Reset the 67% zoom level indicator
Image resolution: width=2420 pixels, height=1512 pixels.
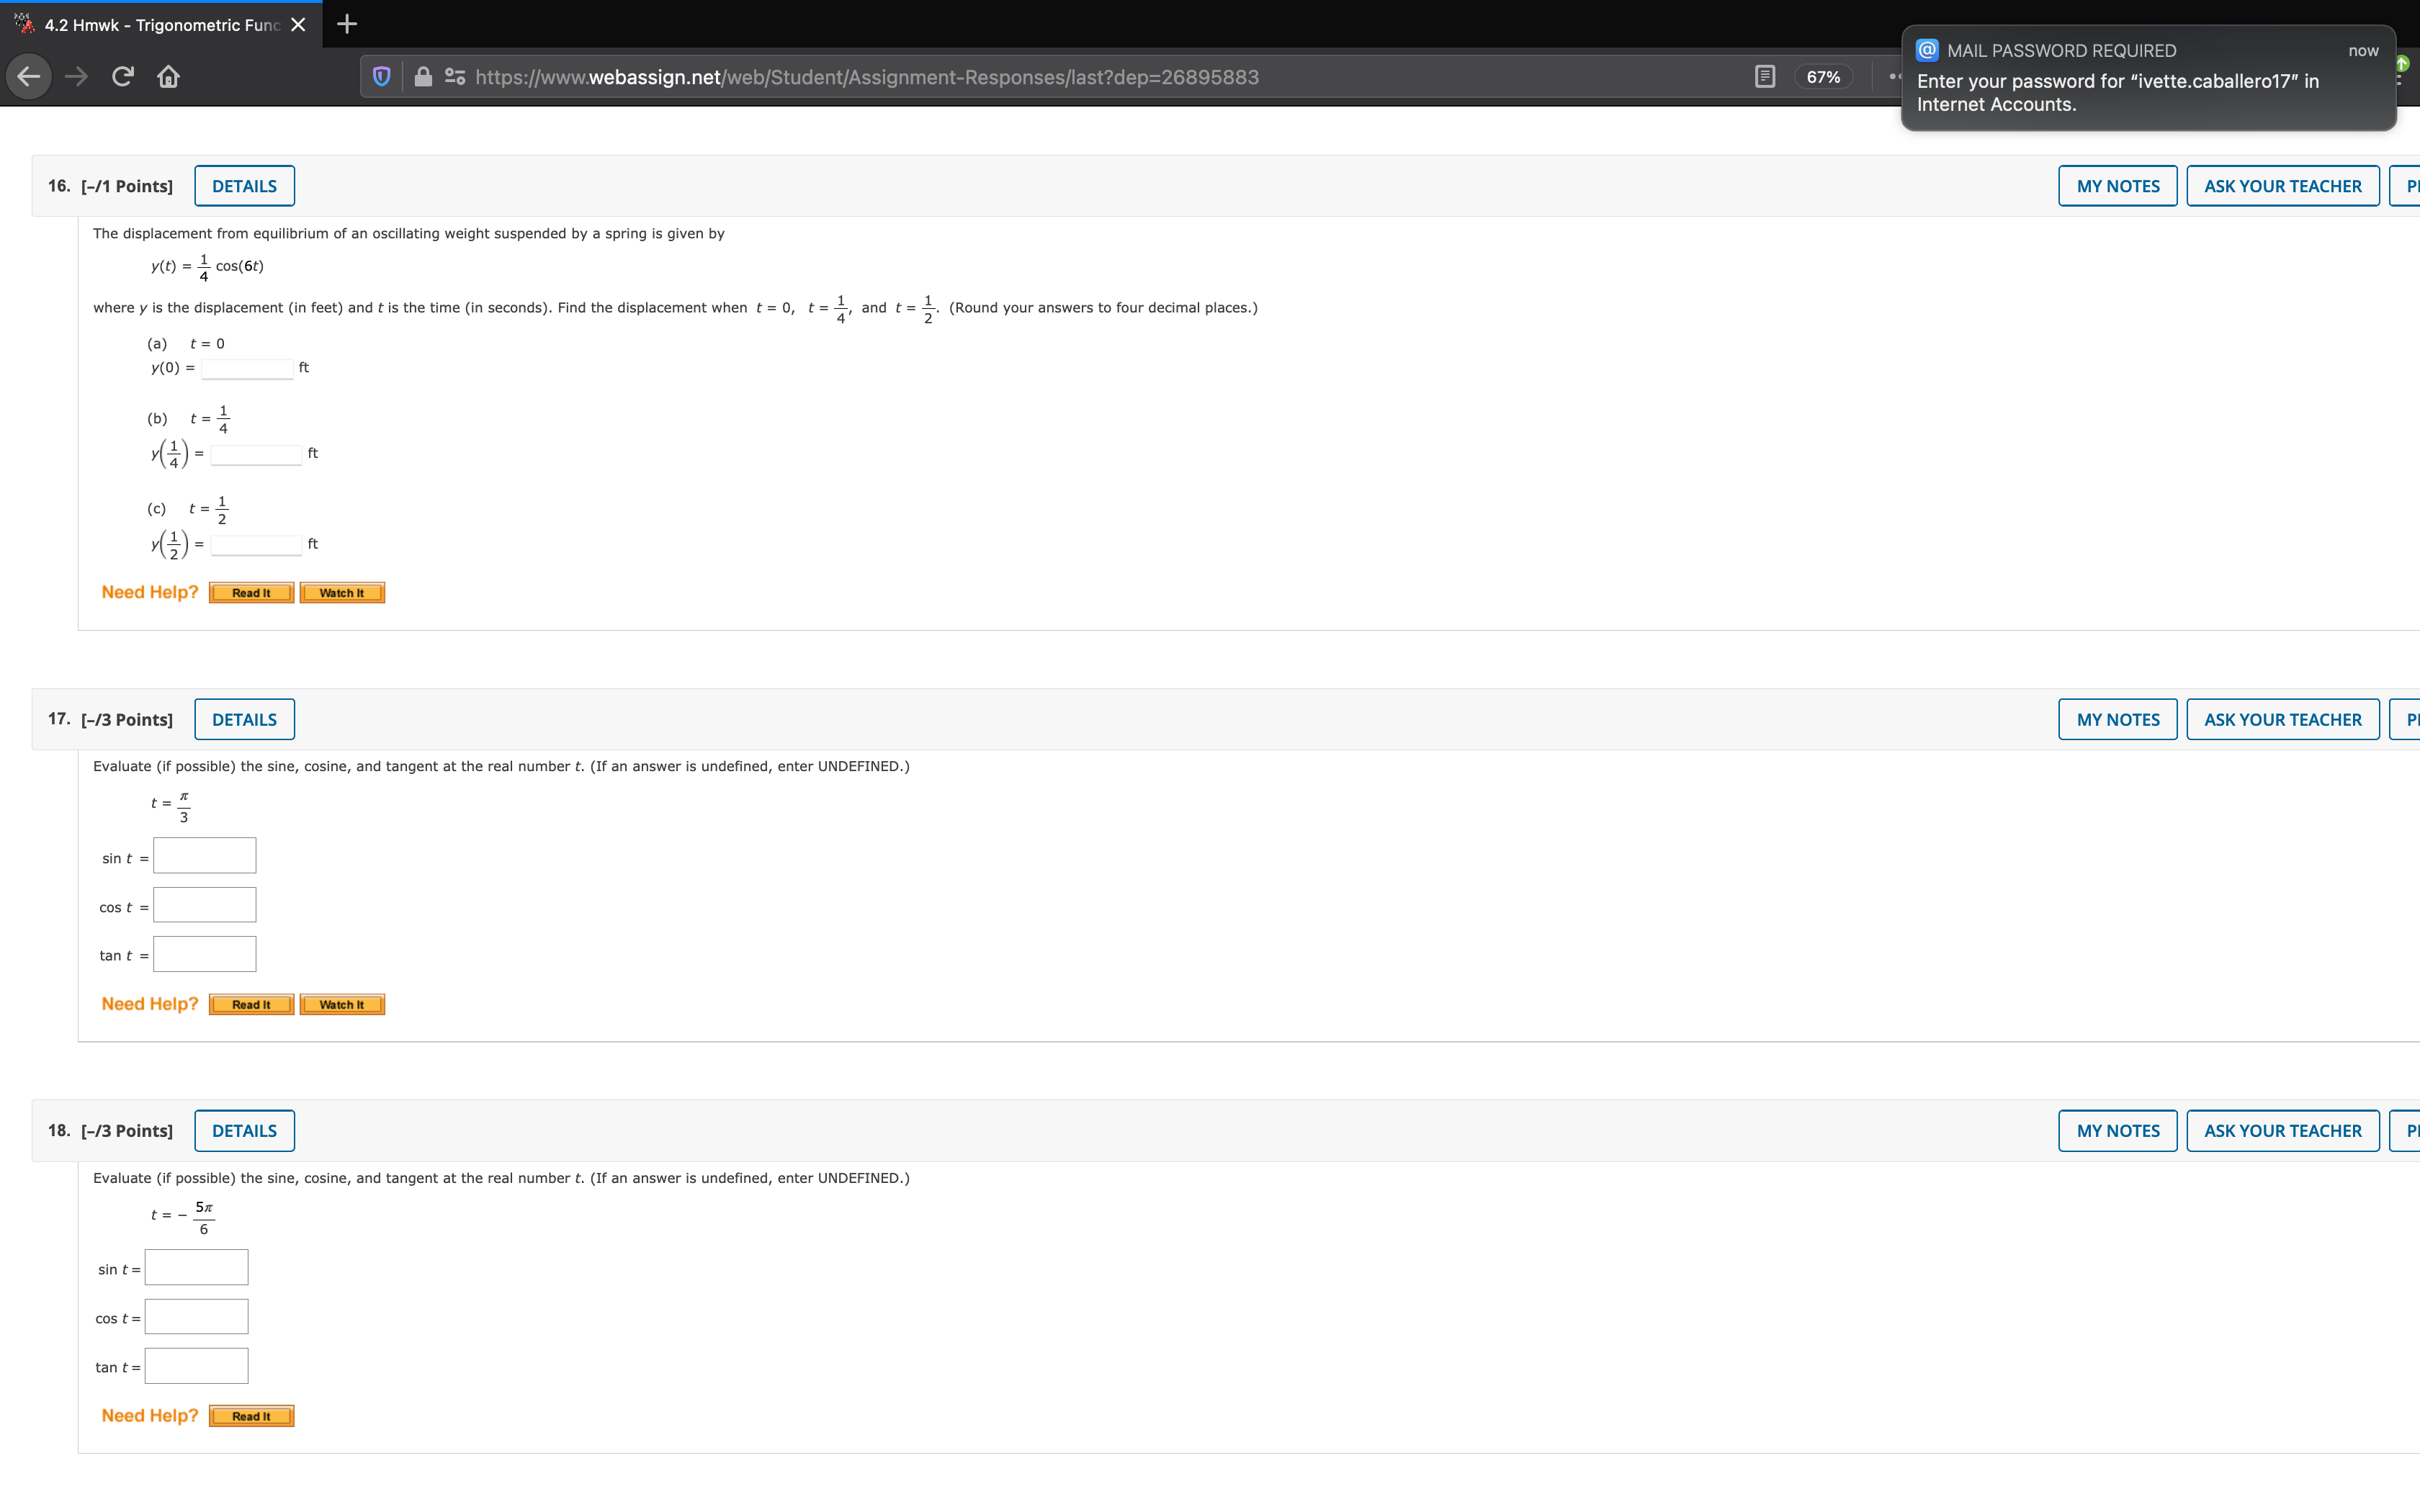1822,77
